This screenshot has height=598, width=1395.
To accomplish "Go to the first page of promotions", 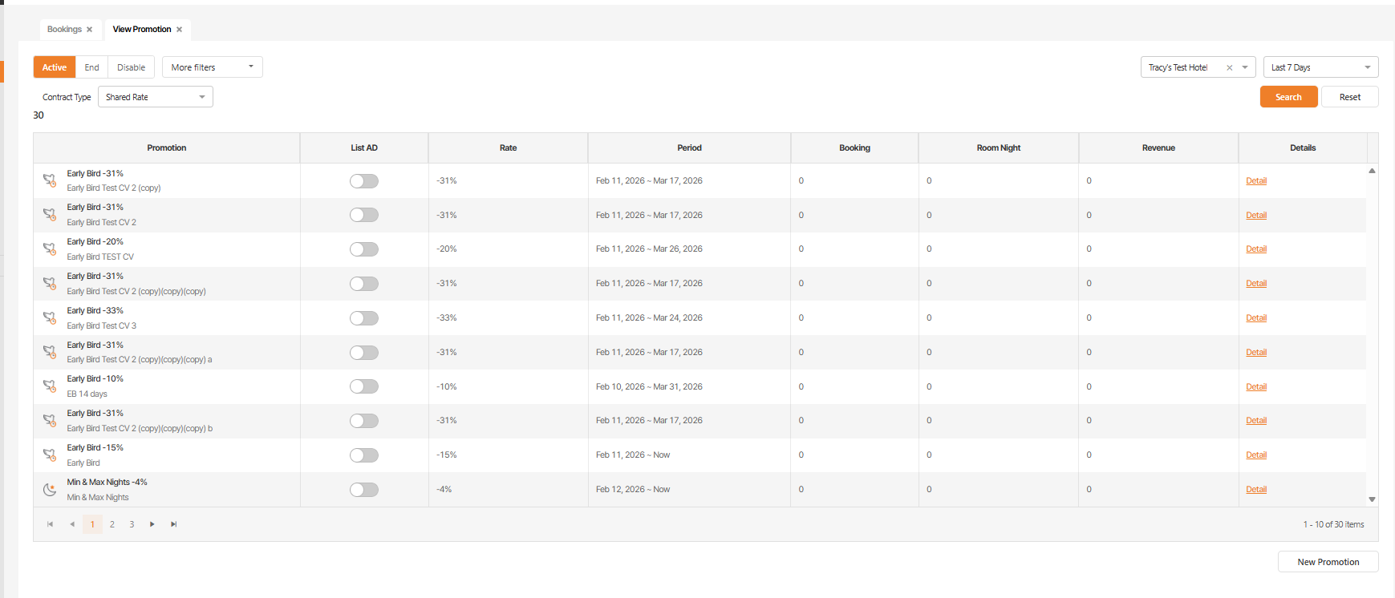I will (50, 524).
